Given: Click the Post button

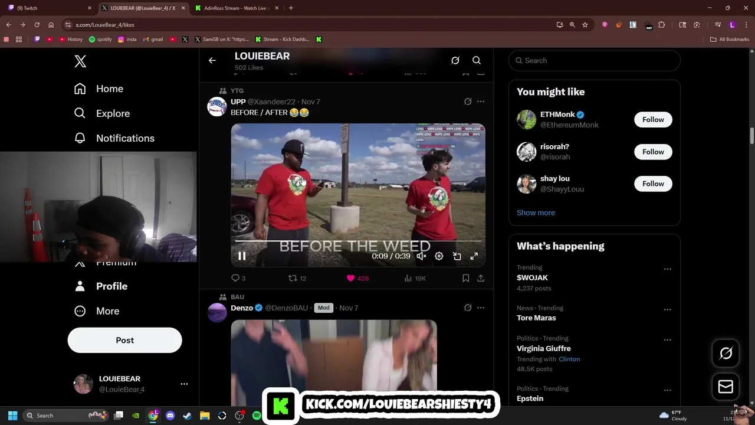Looking at the screenshot, I should (x=124, y=340).
